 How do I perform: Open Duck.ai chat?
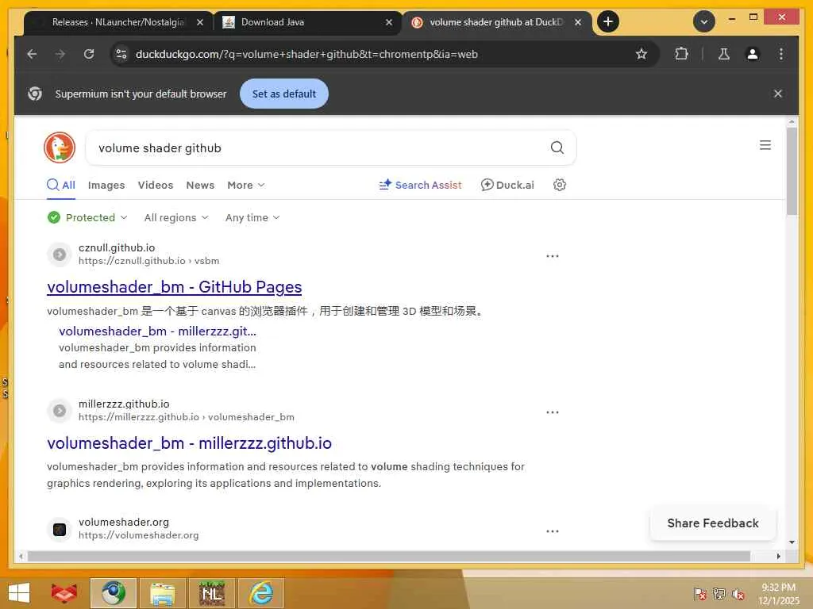(x=507, y=185)
